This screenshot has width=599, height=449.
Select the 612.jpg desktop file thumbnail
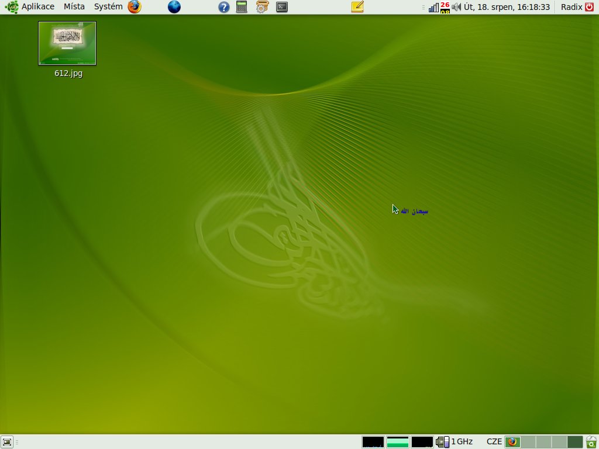click(67, 43)
